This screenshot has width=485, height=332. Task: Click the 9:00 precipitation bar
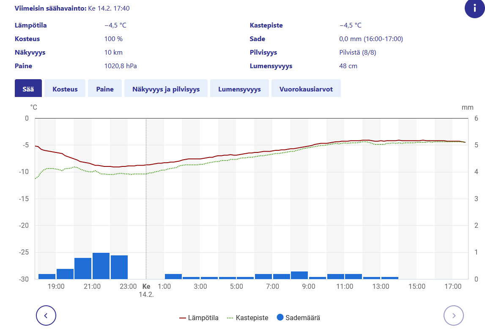click(299, 275)
